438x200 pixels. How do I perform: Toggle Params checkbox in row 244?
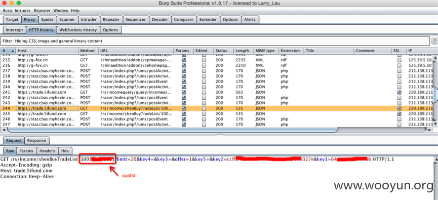(x=184, y=108)
